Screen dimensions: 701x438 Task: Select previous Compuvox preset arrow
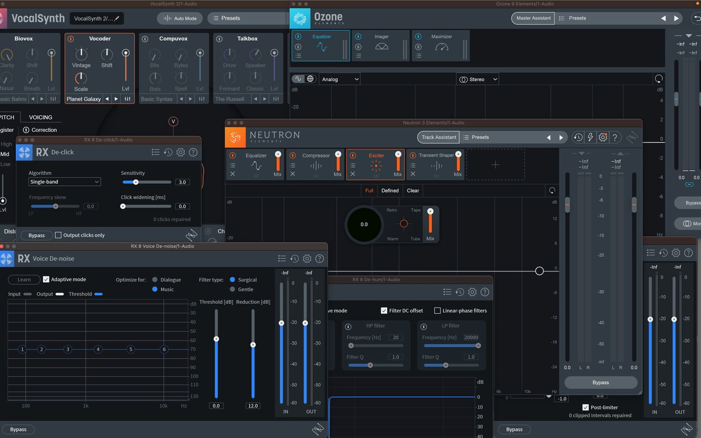[x=181, y=99]
